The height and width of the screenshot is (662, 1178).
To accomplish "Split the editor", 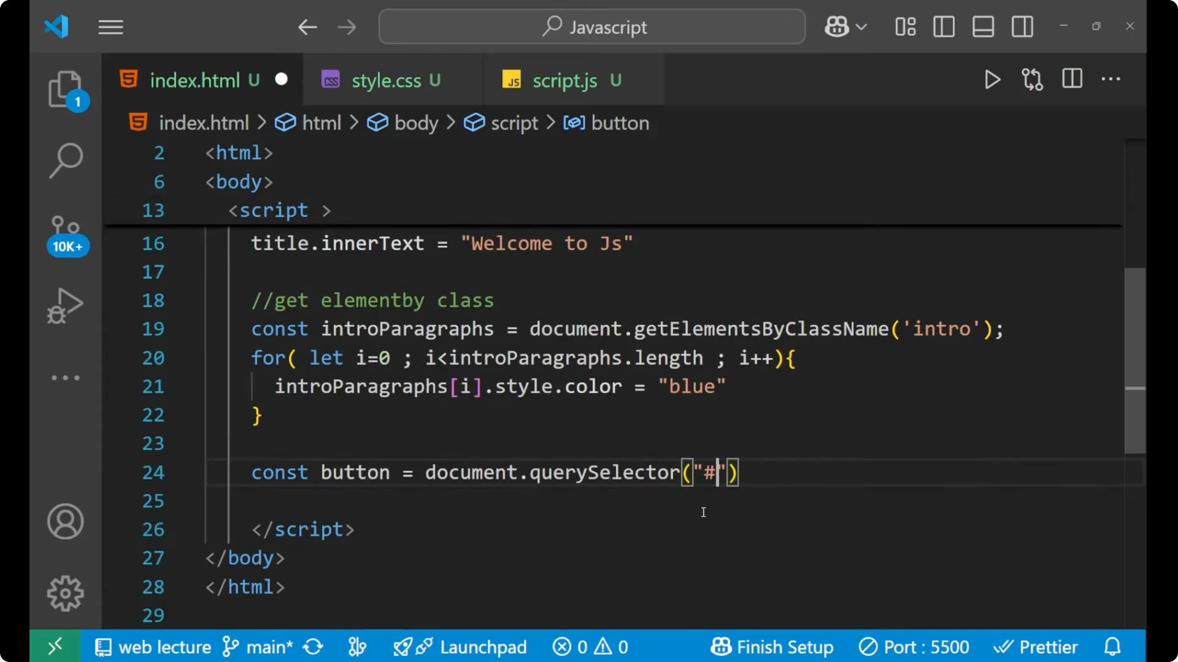I will coord(1071,80).
